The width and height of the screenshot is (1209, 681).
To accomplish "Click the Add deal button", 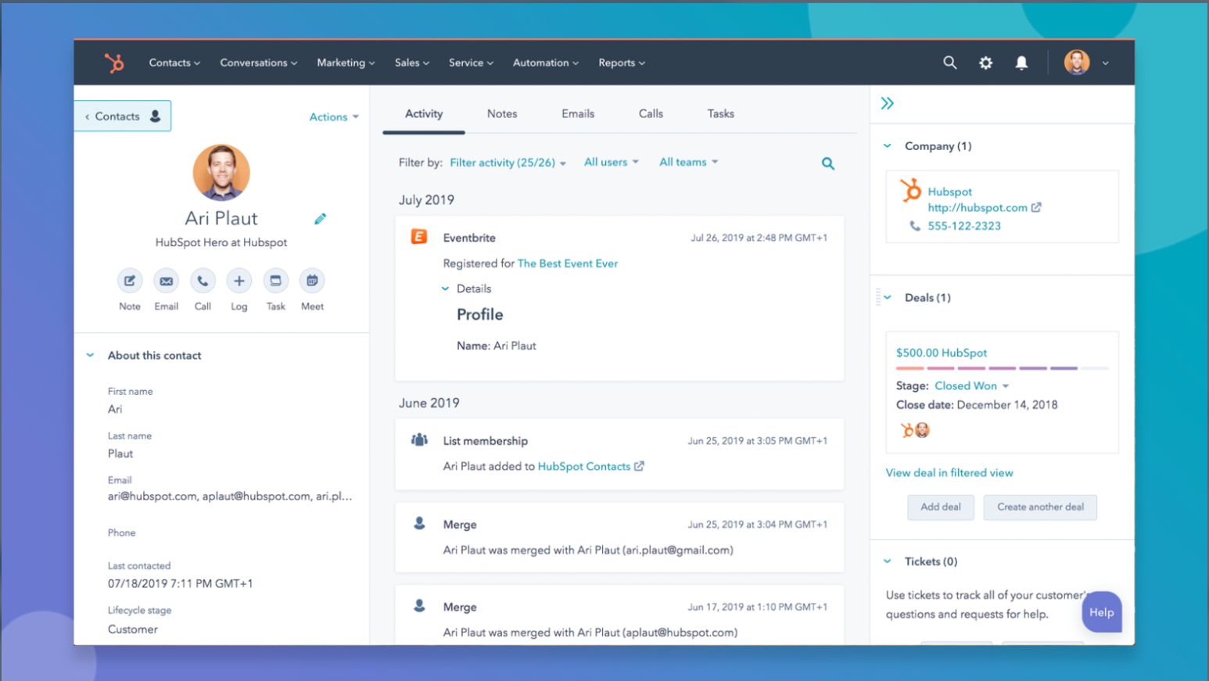I will pos(940,507).
